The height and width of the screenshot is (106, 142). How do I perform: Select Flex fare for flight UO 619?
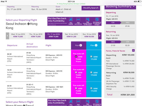tap(91, 72)
